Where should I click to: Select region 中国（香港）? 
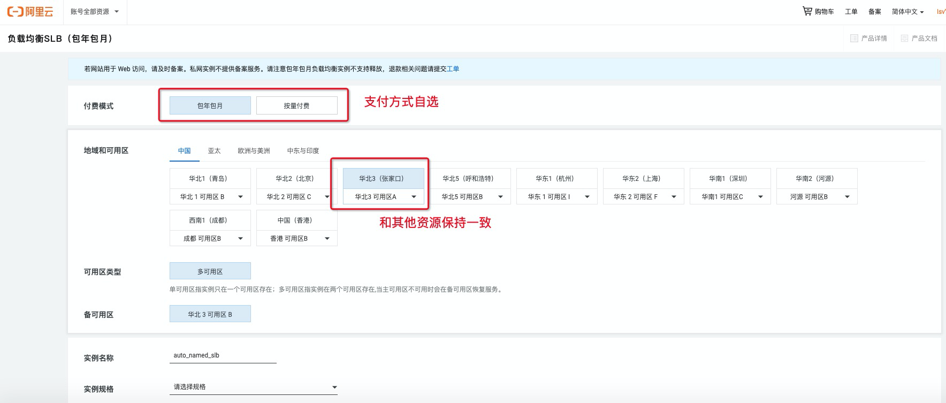297,220
